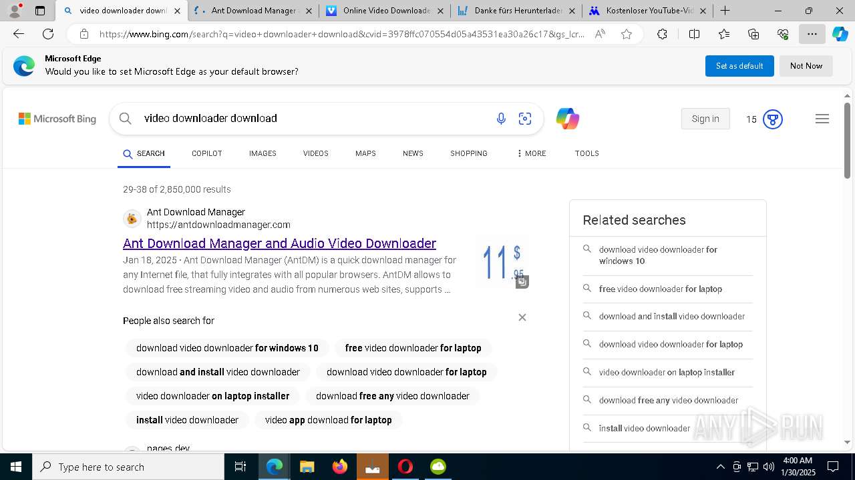The height and width of the screenshot is (480, 855).
Task: Open the TOOLS filter menu
Action: pyautogui.click(x=586, y=153)
